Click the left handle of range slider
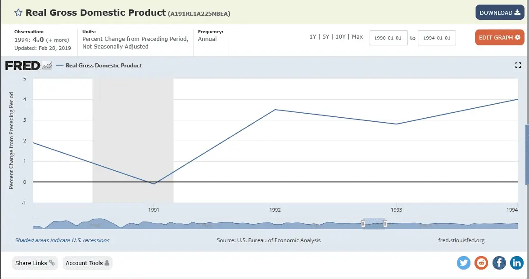 point(363,224)
